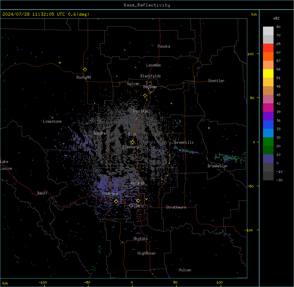Viewport: 294px width, 287px height.
Task: Pick the slate 10-0 dBZ legend swatch
Action: [268, 159]
